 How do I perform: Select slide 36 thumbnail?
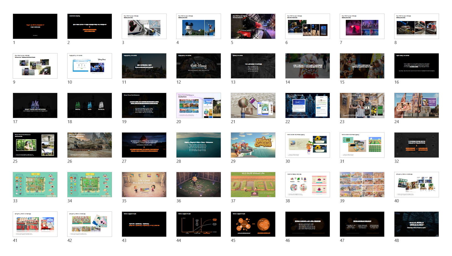click(x=199, y=185)
